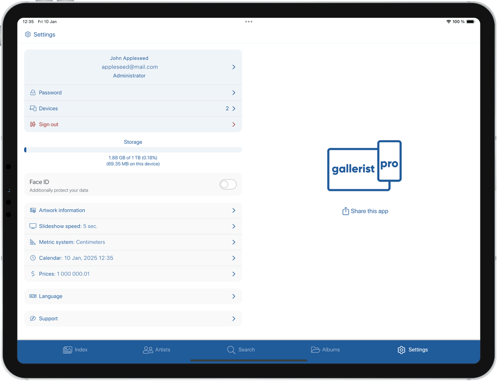
Task: Expand the Support options
Action: coord(233,318)
